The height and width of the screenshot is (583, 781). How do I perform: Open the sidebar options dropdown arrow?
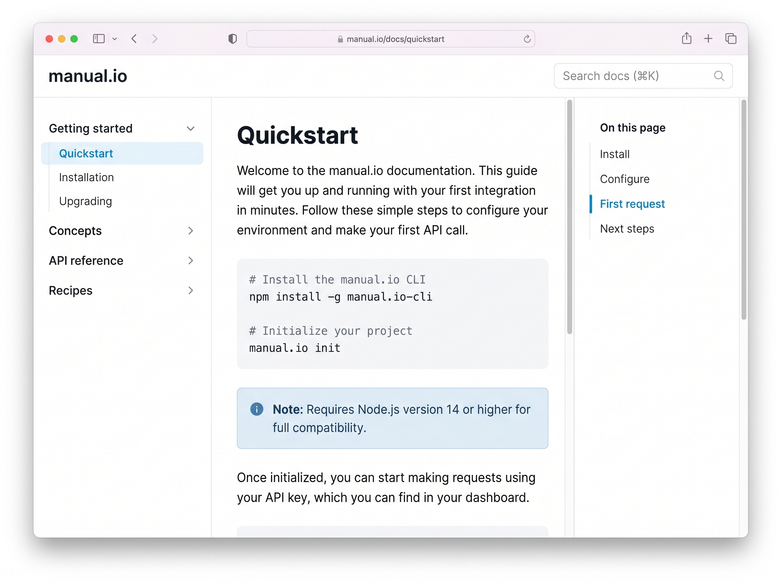pyautogui.click(x=115, y=39)
